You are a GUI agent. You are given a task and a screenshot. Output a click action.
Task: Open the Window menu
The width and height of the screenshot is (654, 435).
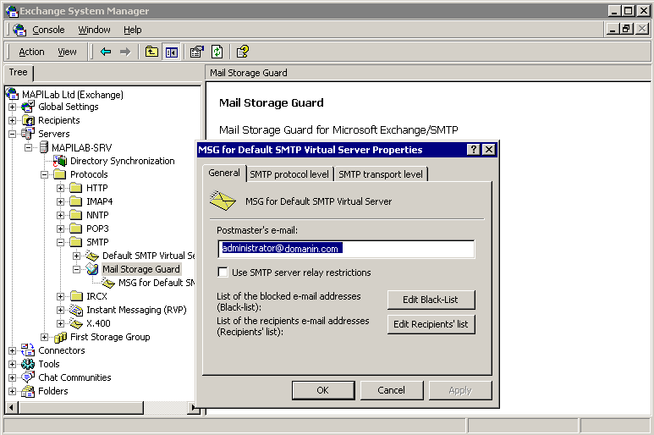[x=94, y=30]
